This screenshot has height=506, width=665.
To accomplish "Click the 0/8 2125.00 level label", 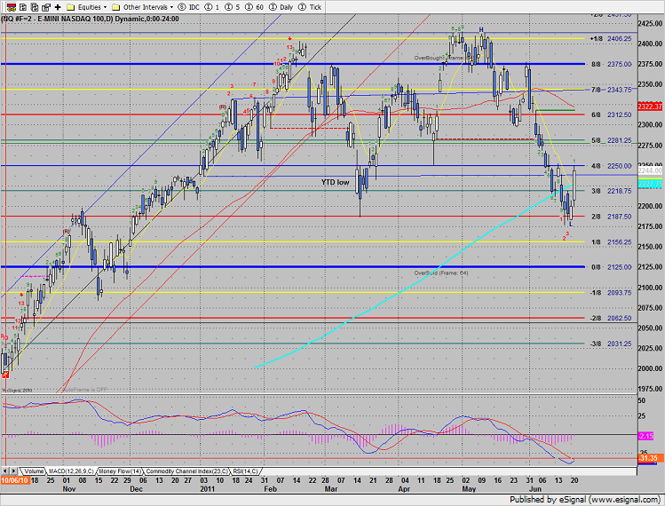I will 612,267.
